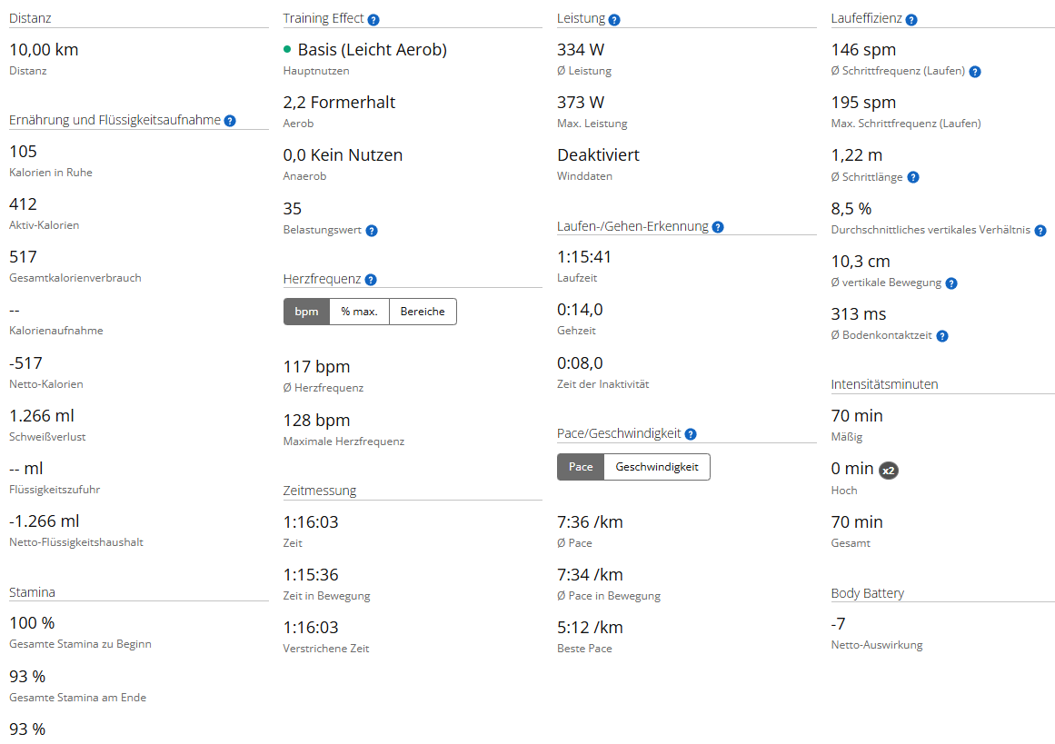This screenshot has height=744, width=1055.
Task: Switch heart rate to Bereiche
Action: (x=423, y=312)
